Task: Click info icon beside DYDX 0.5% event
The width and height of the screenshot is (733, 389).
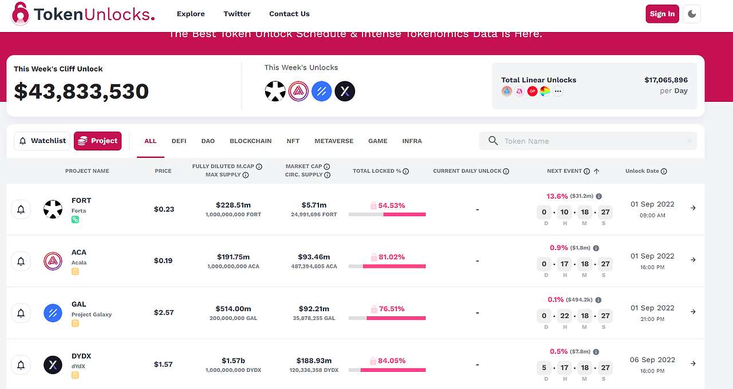Action: [596, 352]
